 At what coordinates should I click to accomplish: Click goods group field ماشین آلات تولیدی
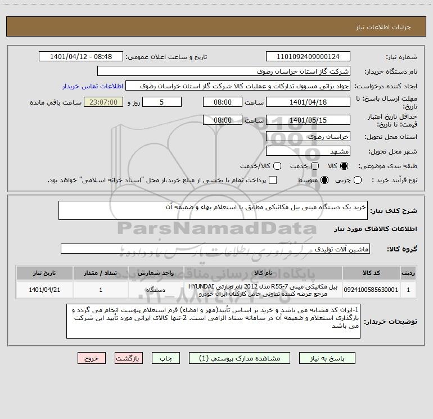coord(215,249)
